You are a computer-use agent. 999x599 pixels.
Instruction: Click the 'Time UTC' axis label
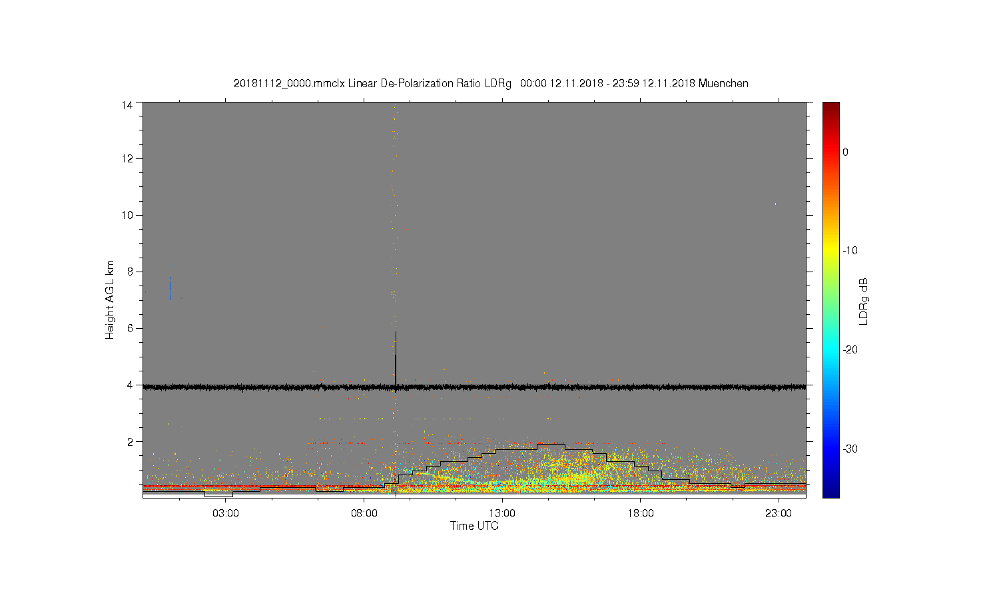(474, 526)
